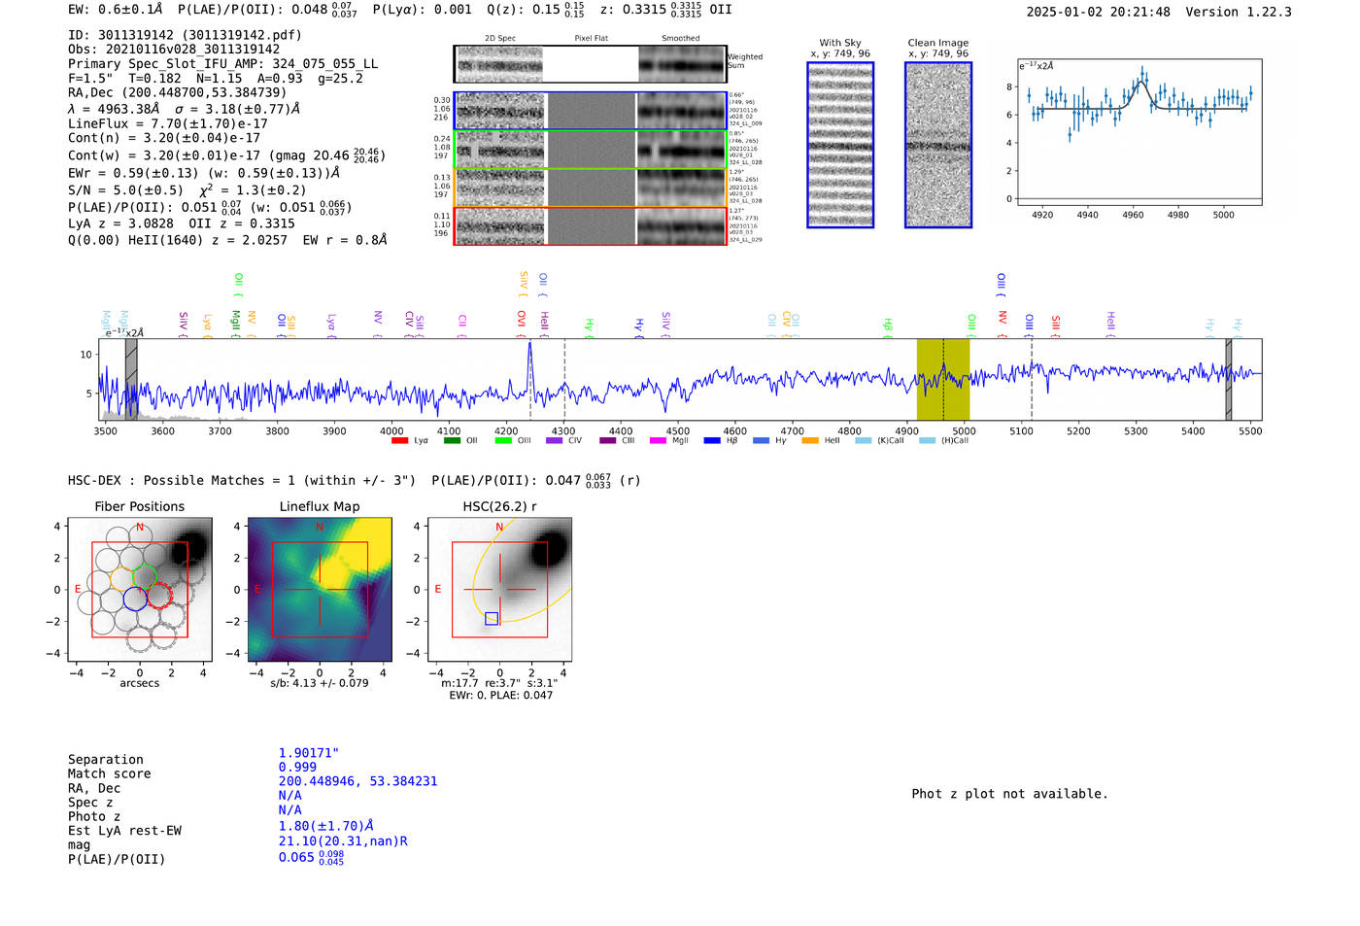Click the 0.999 Match score value
The height and width of the screenshot is (926, 1360).
tap(297, 768)
